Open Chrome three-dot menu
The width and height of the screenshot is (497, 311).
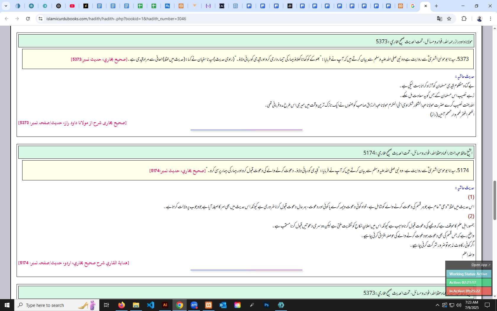[490, 19]
